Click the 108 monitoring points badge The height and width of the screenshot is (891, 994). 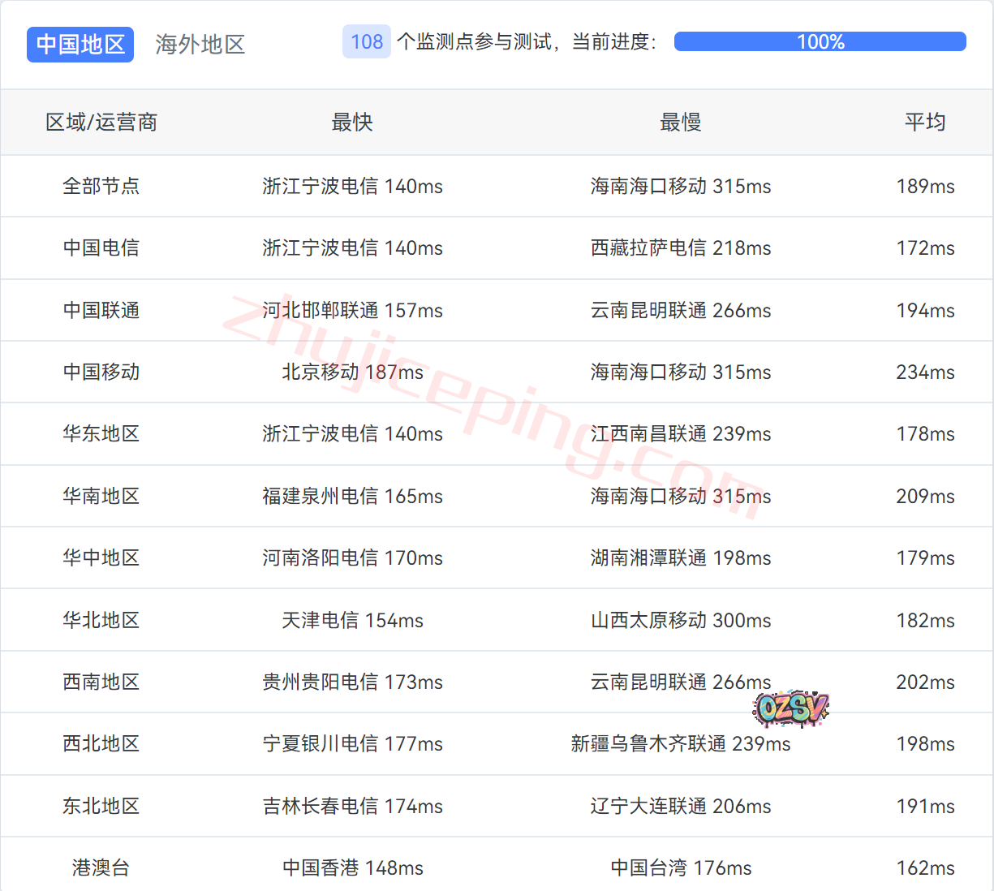click(x=367, y=41)
